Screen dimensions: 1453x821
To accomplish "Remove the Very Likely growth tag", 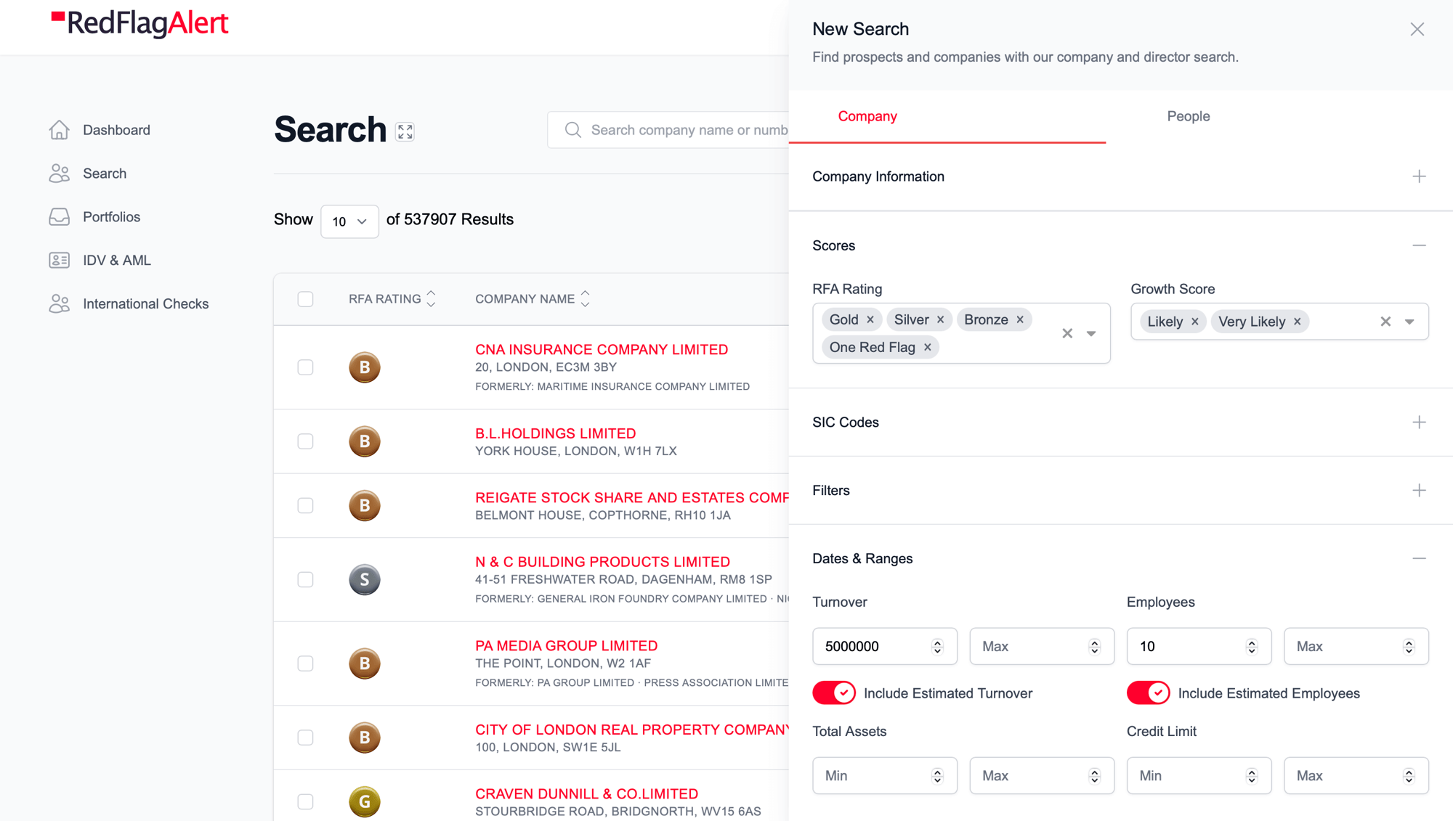I will pos(1297,322).
